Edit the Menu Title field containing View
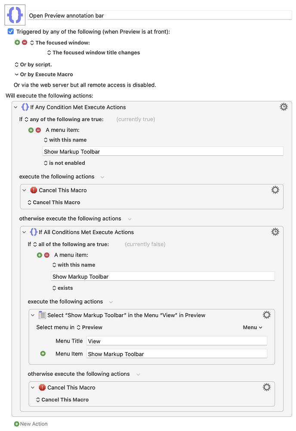 pos(177,341)
